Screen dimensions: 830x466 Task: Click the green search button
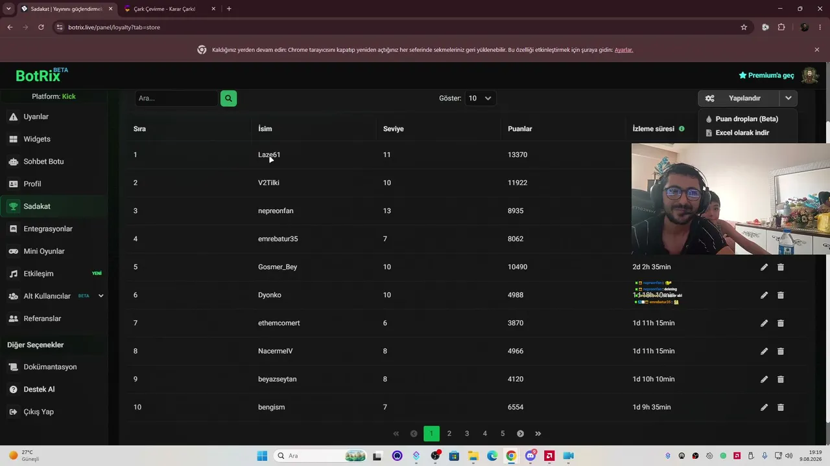tap(228, 98)
